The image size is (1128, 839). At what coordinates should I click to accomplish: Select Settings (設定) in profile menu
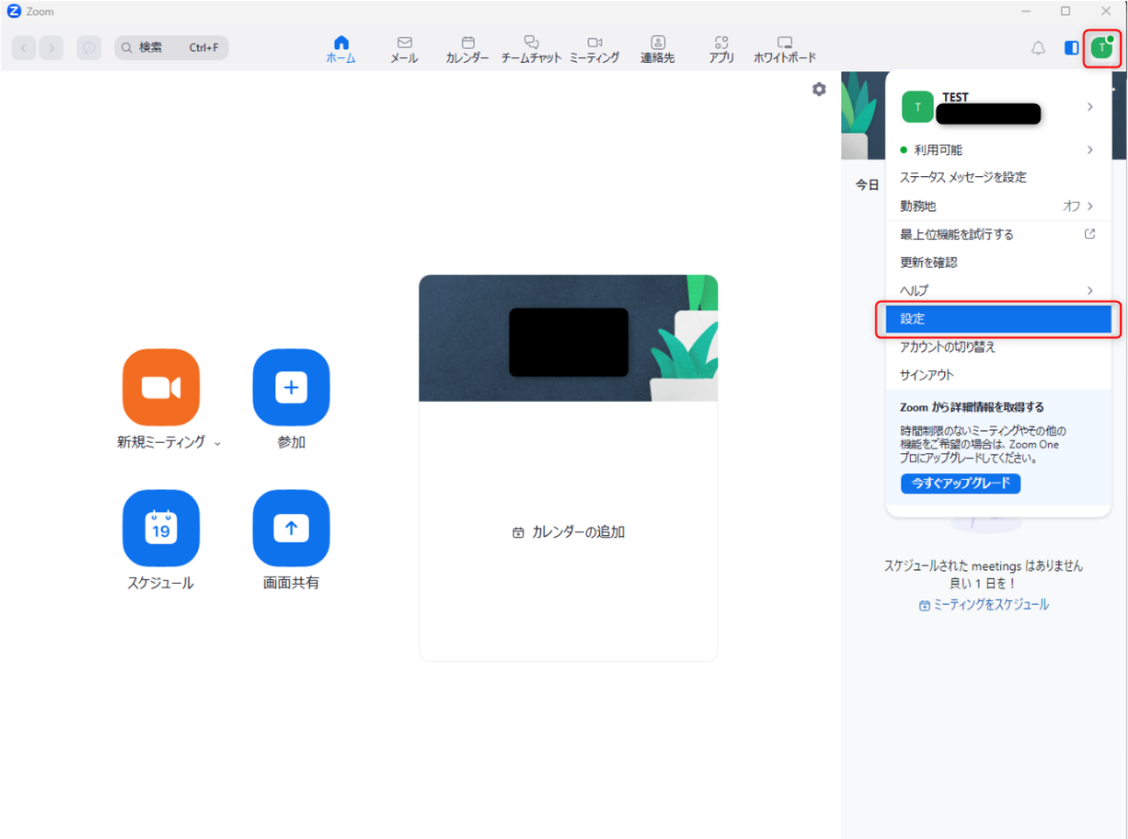(997, 319)
